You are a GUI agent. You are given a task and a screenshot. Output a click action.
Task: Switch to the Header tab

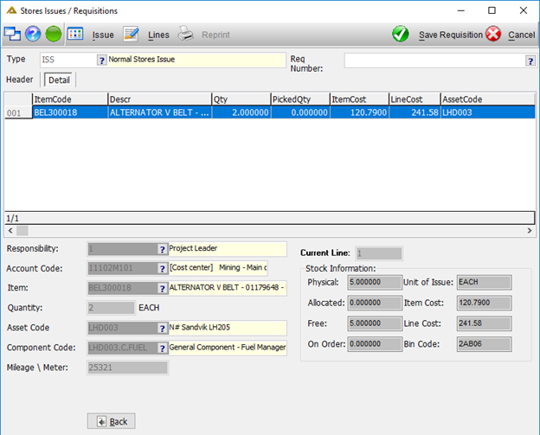[20, 80]
